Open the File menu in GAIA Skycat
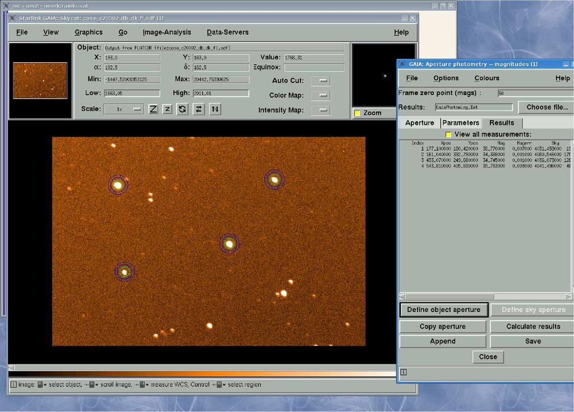 click(22, 32)
